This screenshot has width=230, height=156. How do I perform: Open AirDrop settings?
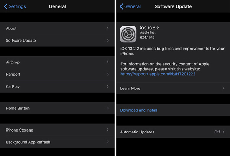(x=57, y=62)
